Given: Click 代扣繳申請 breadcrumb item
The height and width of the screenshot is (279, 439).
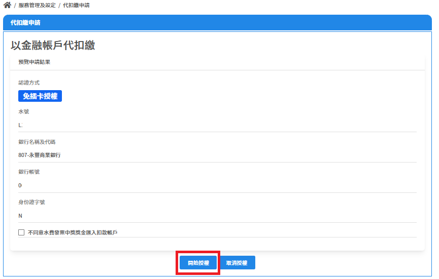Looking at the screenshot, I should [76, 5].
